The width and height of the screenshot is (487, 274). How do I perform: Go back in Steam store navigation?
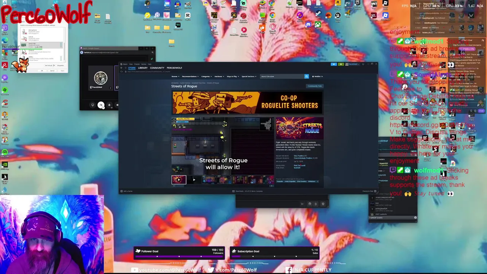121,68
